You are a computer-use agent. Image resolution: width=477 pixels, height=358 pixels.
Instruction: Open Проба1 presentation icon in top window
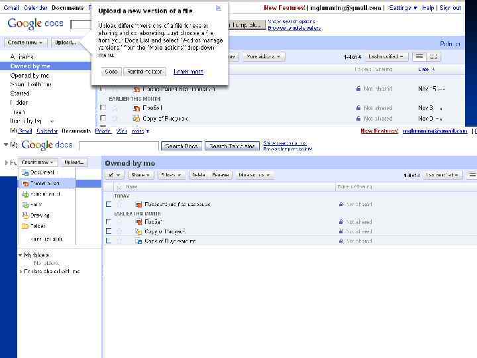click(x=136, y=108)
